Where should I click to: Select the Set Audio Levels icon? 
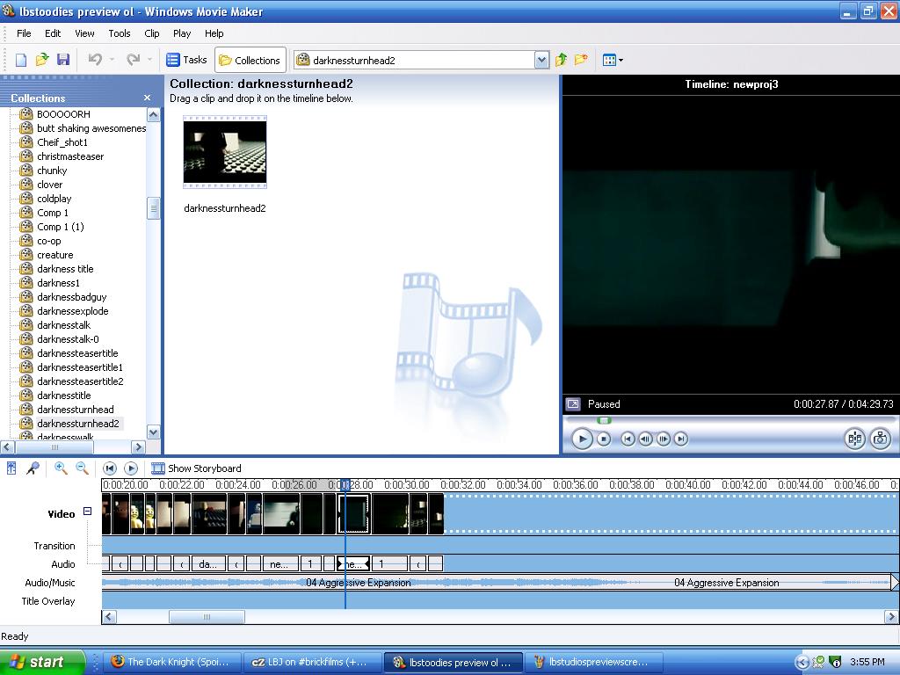pyautogui.click(x=10, y=468)
